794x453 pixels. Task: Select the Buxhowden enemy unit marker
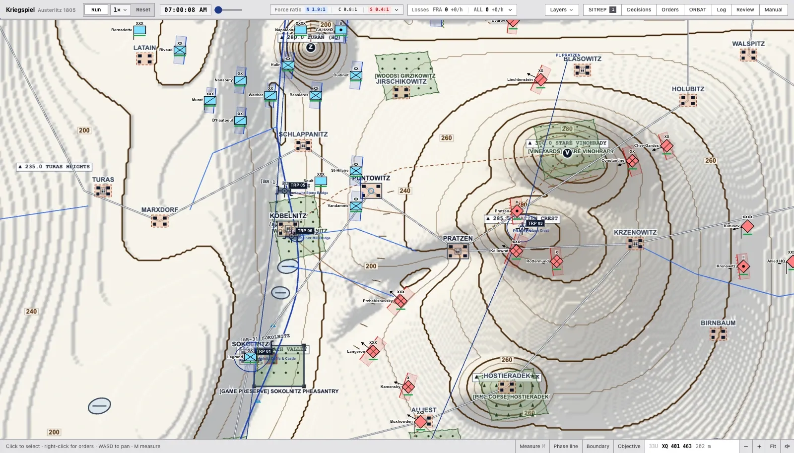(x=421, y=421)
